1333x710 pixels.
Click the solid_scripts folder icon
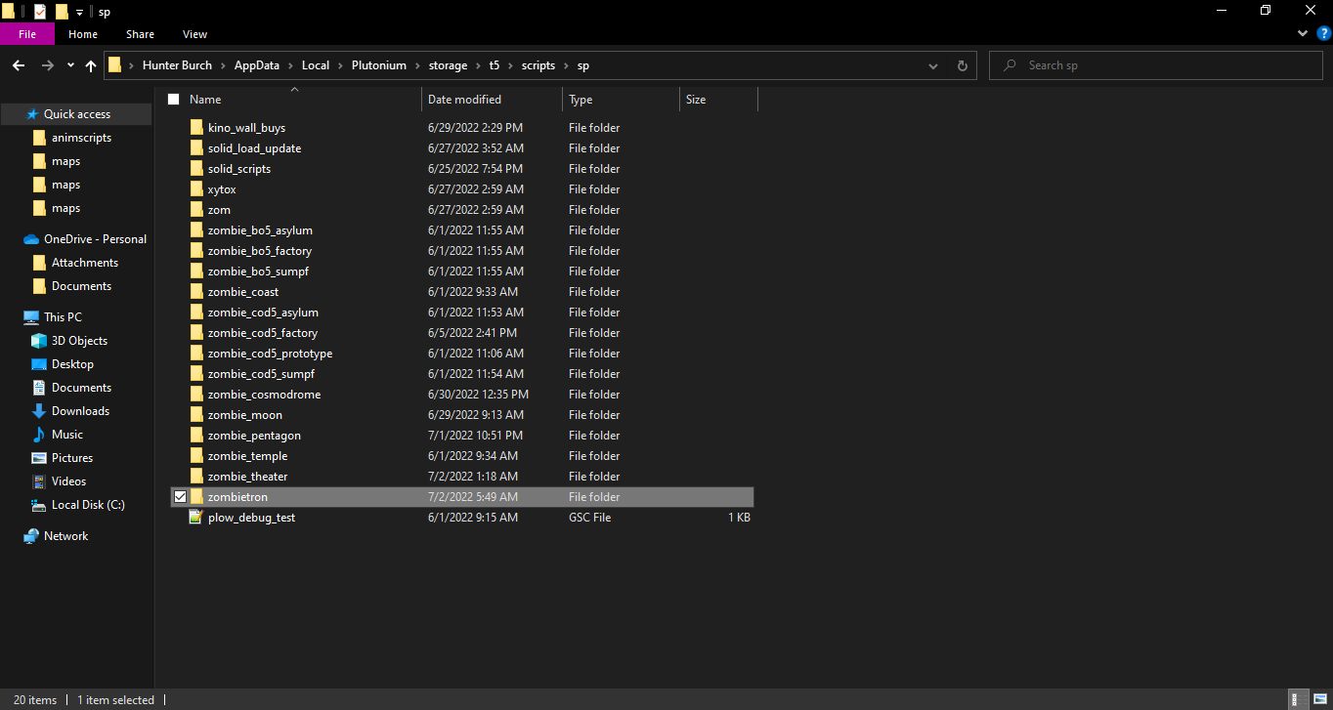(196, 169)
